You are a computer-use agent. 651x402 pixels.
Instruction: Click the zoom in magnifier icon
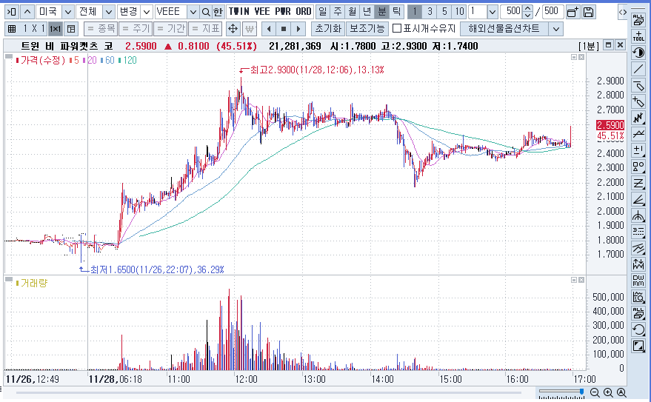pyautogui.click(x=608, y=392)
